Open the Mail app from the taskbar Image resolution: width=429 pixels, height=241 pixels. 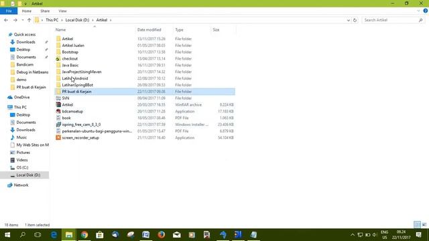pyautogui.click(x=177, y=235)
